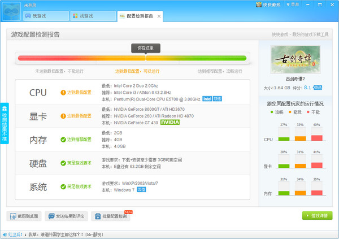Click the NVIDIA GeForce GT 430 text
The image size is (339, 239).
coord(136,123)
